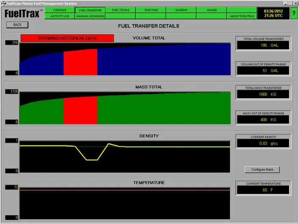Click the Current Density value 0.83 g/cc

click(263, 143)
